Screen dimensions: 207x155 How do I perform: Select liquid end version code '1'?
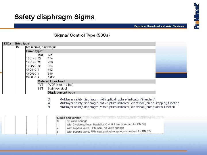[x=58, y=125]
